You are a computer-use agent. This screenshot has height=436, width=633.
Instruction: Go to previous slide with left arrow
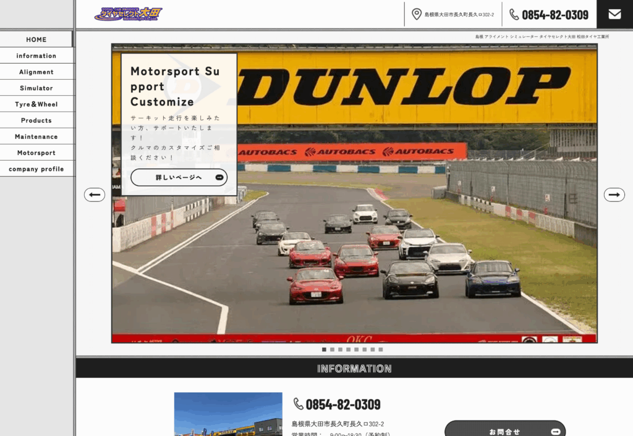[x=95, y=195]
